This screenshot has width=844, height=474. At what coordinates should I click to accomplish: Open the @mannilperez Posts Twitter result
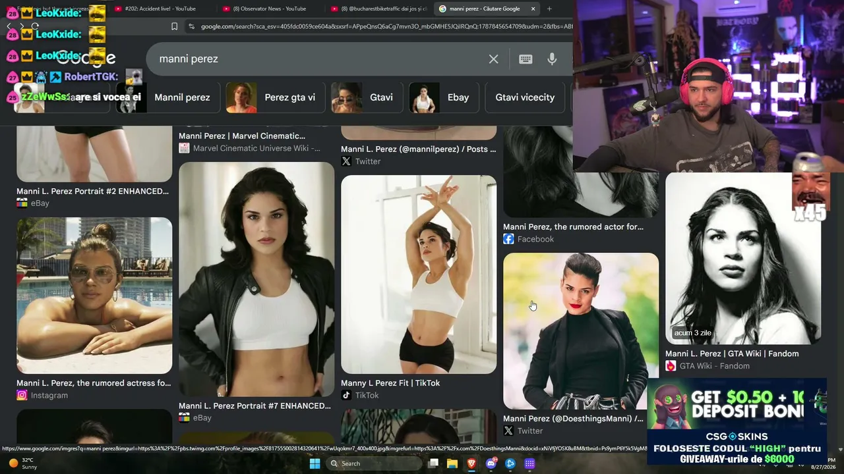(419, 149)
